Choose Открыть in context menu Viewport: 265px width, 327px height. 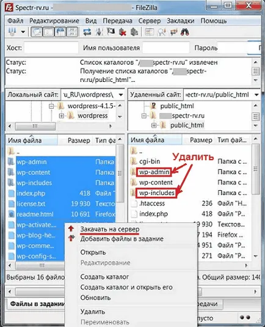(93, 252)
